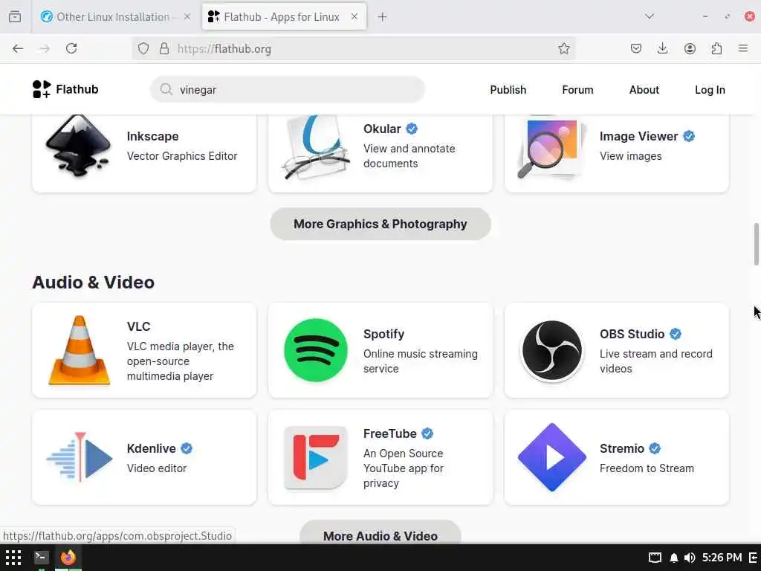Switch to Other Linux Installation tab
Screen dimensions: 761x571
pyautogui.click(x=114, y=17)
